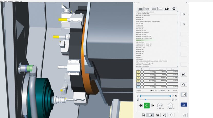Toggle the checkbox beside the Y axis
The height and width of the screenshot is (118, 213).
142,75
